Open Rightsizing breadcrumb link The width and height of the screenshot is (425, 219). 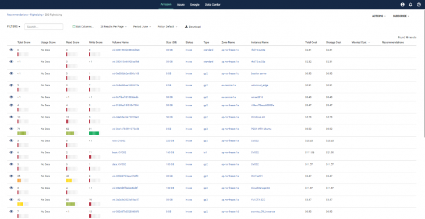(36, 15)
